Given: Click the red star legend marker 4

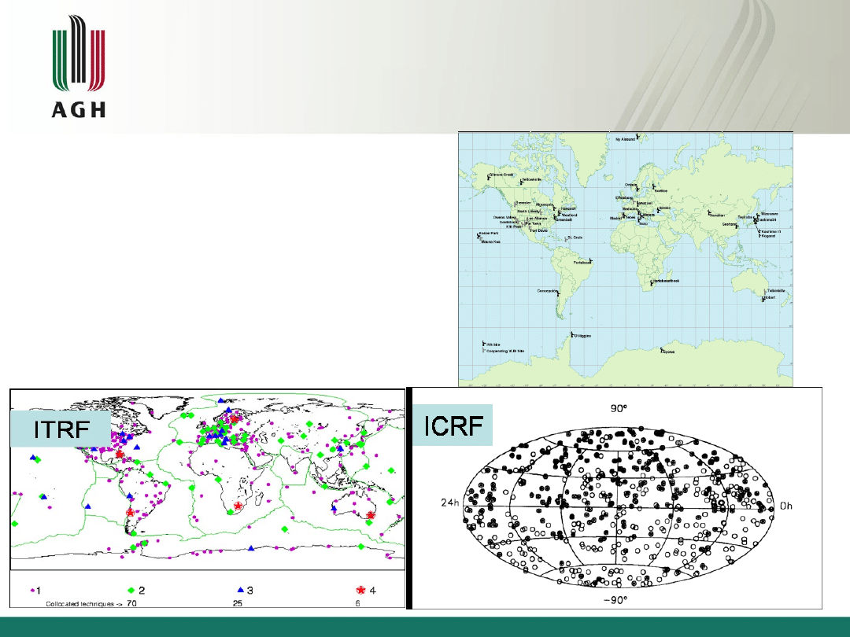Looking at the screenshot, I should click(360, 589).
